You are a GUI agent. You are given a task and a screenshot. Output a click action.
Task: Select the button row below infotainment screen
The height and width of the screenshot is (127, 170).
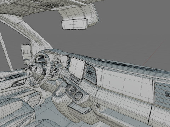click(75, 79)
